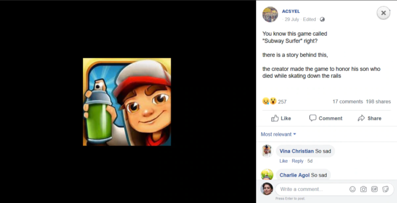Show who reacted via the 257 count

tap(282, 102)
